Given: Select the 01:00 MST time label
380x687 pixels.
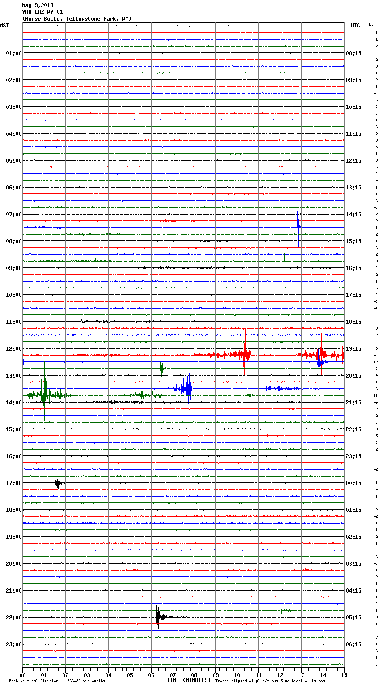Looking at the screenshot, I should click(x=14, y=53).
